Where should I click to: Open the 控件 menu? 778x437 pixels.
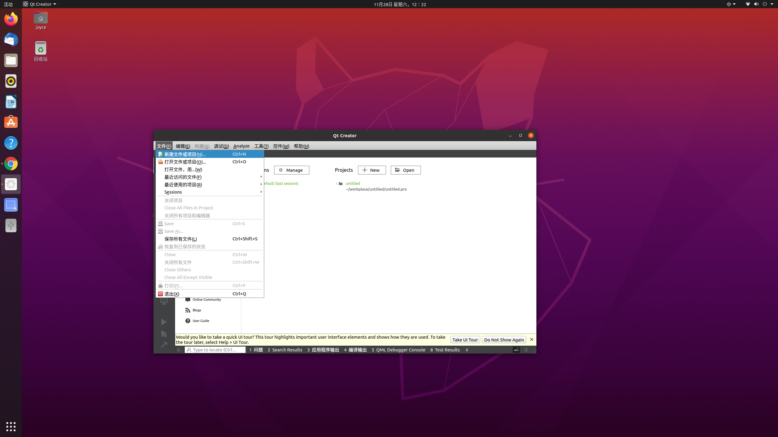[281, 146]
